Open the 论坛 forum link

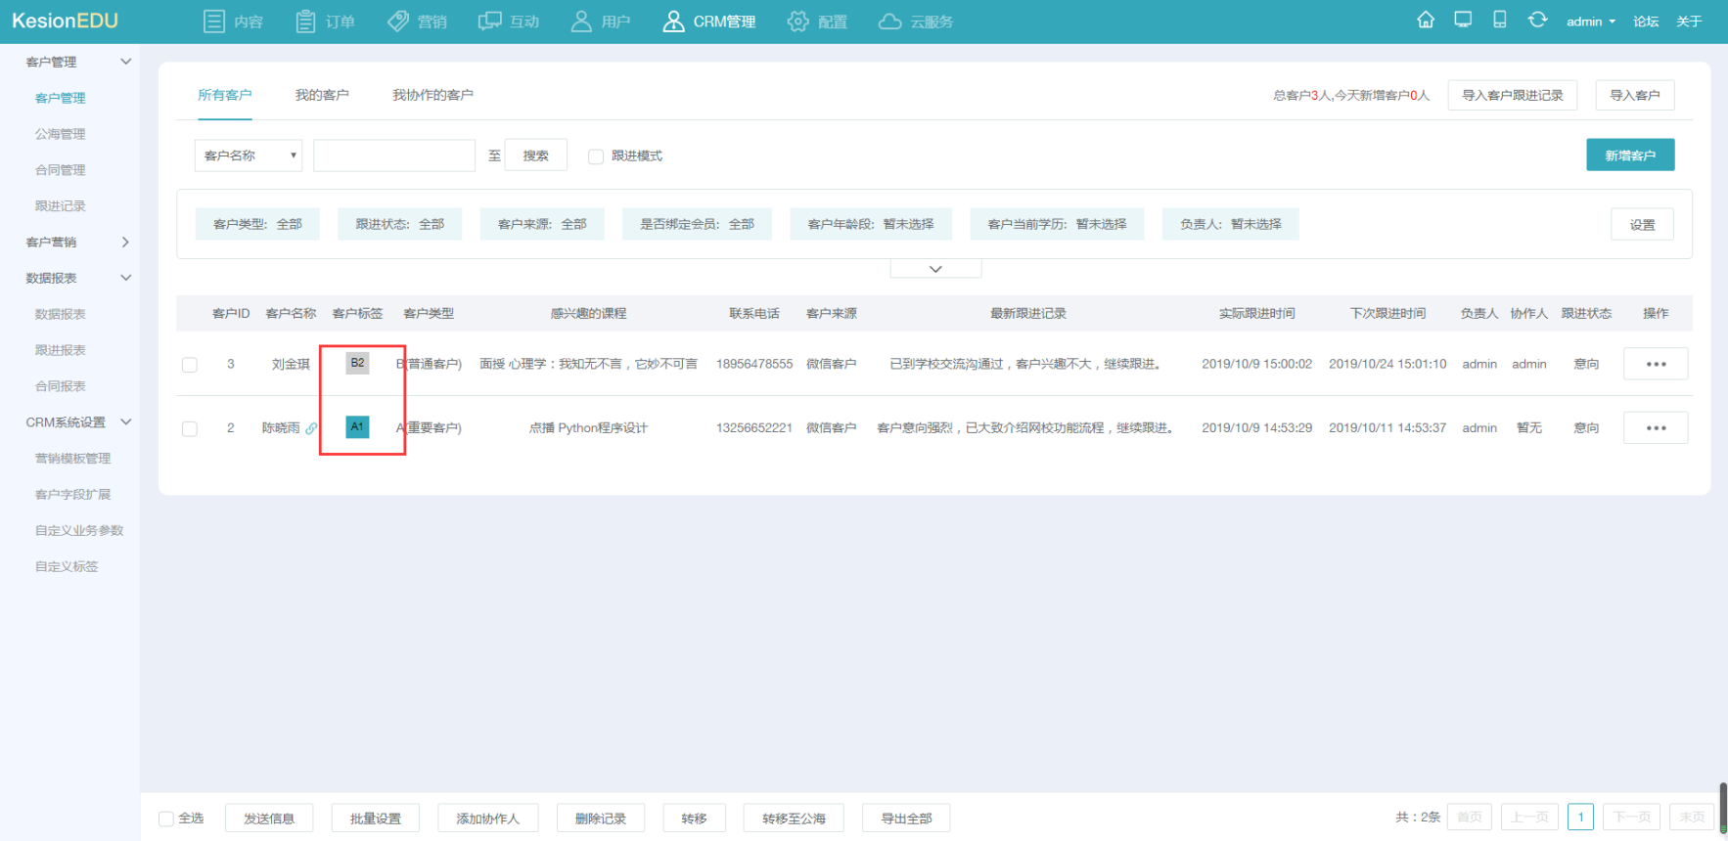point(1646,22)
